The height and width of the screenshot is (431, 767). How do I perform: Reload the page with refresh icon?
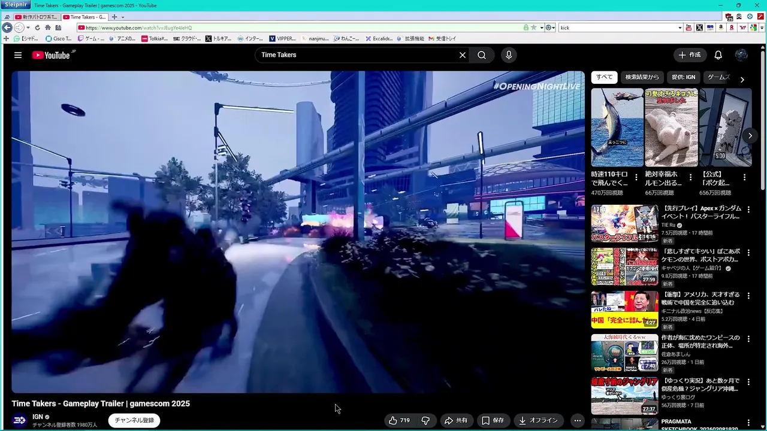37,28
